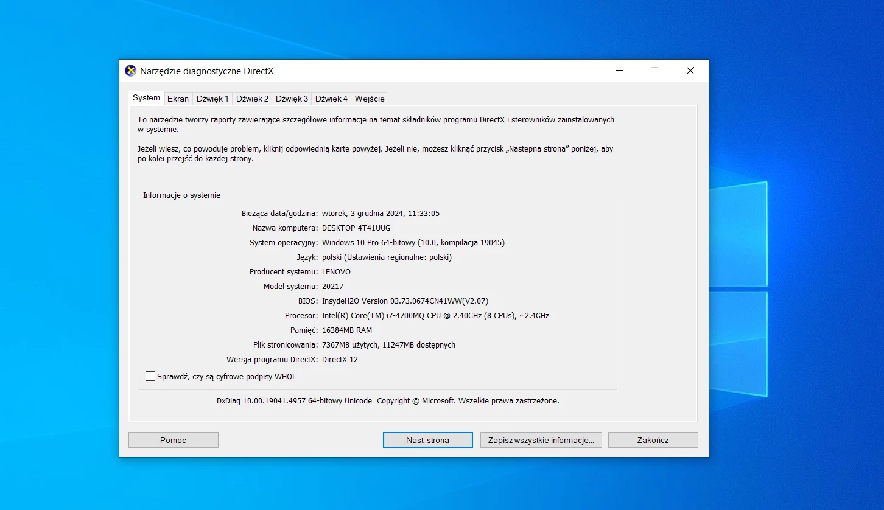Click the Zakończ button
Image resolution: width=884 pixels, height=510 pixels.
(x=653, y=440)
